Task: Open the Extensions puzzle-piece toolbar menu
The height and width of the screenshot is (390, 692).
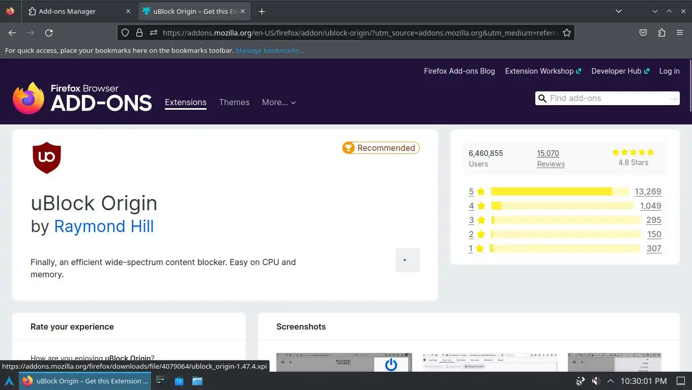Action: click(661, 32)
